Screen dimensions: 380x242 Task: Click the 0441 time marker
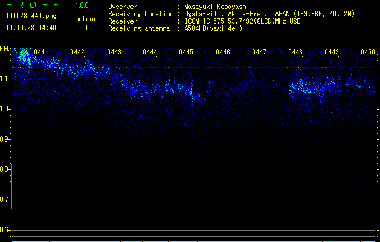tap(41, 51)
